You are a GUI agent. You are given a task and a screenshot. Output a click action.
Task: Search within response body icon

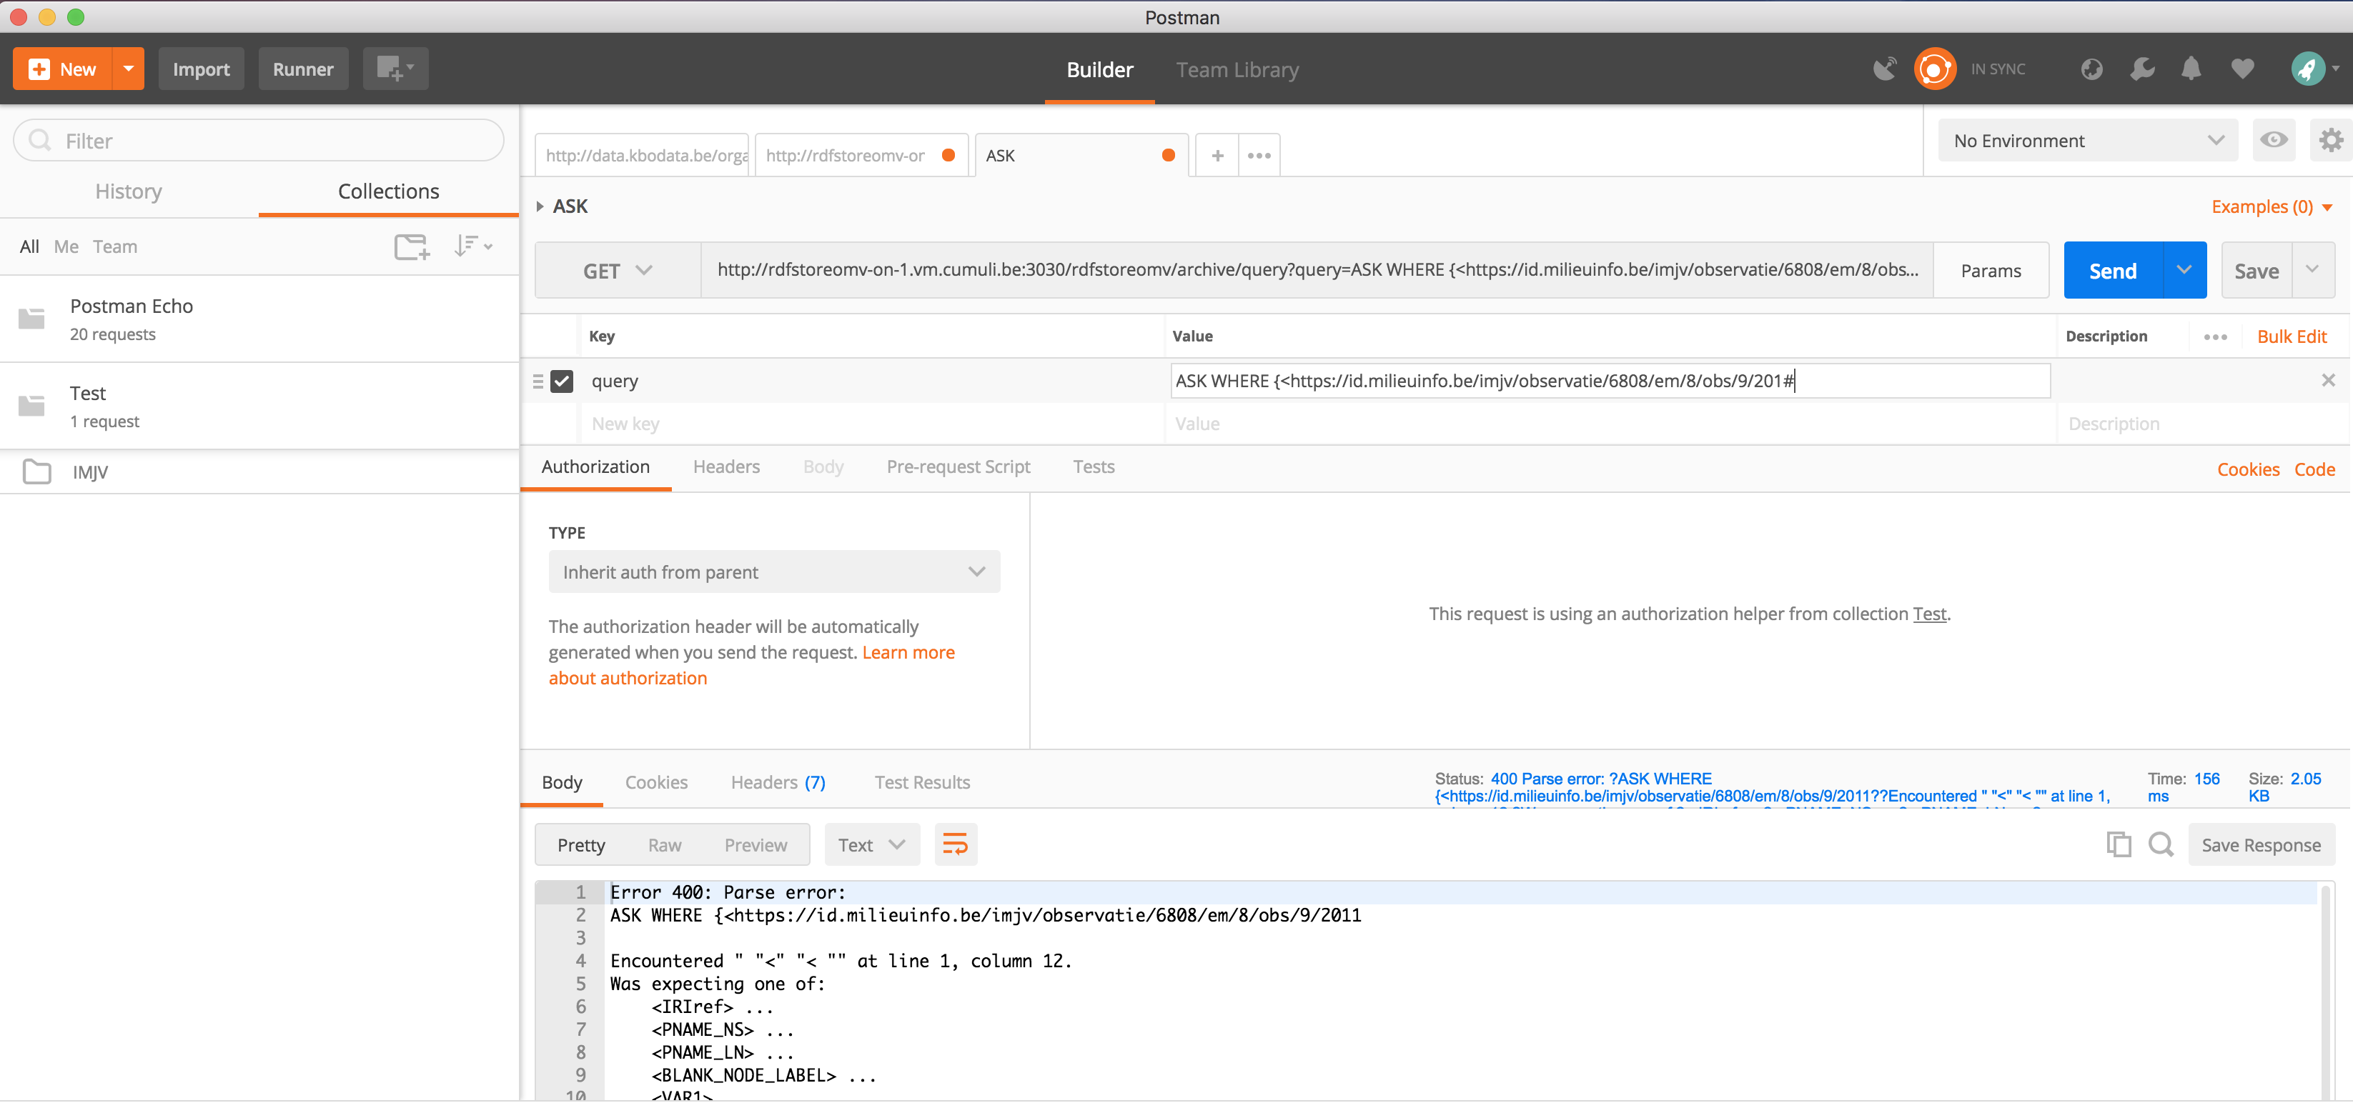pyautogui.click(x=2160, y=844)
